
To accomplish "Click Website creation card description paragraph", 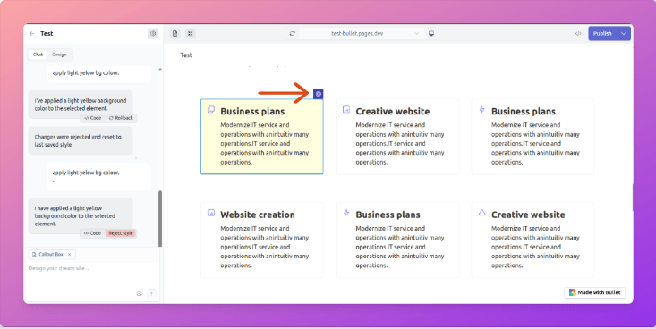I will point(264,247).
